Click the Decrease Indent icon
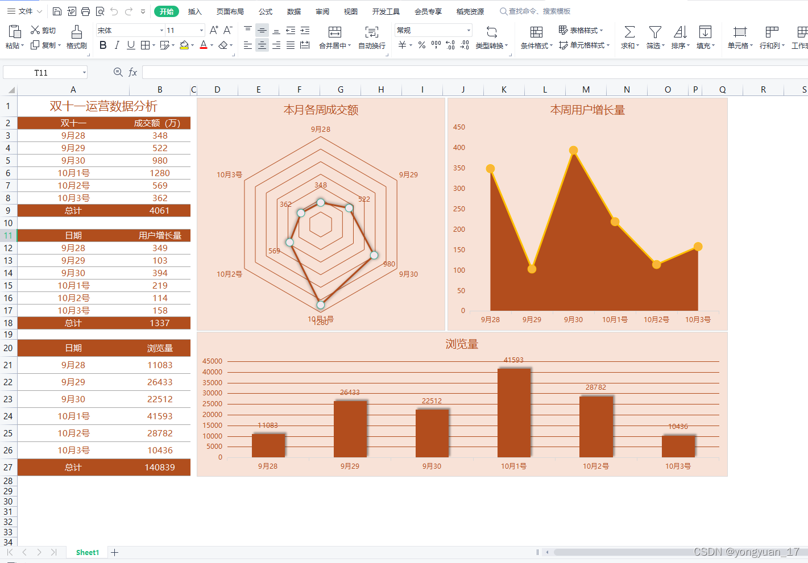The height and width of the screenshot is (563, 808). (291, 30)
